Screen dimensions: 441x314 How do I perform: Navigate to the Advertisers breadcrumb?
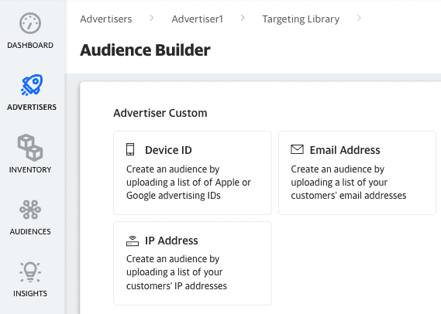(105, 19)
